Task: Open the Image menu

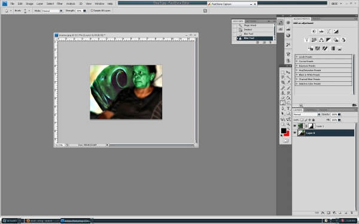Action: pos(29,4)
